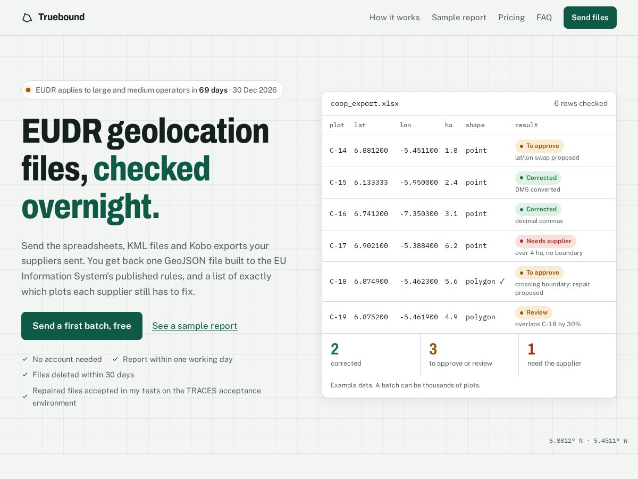
Task: Click the Needs supplier badge in row C-17
Action: click(545, 241)
